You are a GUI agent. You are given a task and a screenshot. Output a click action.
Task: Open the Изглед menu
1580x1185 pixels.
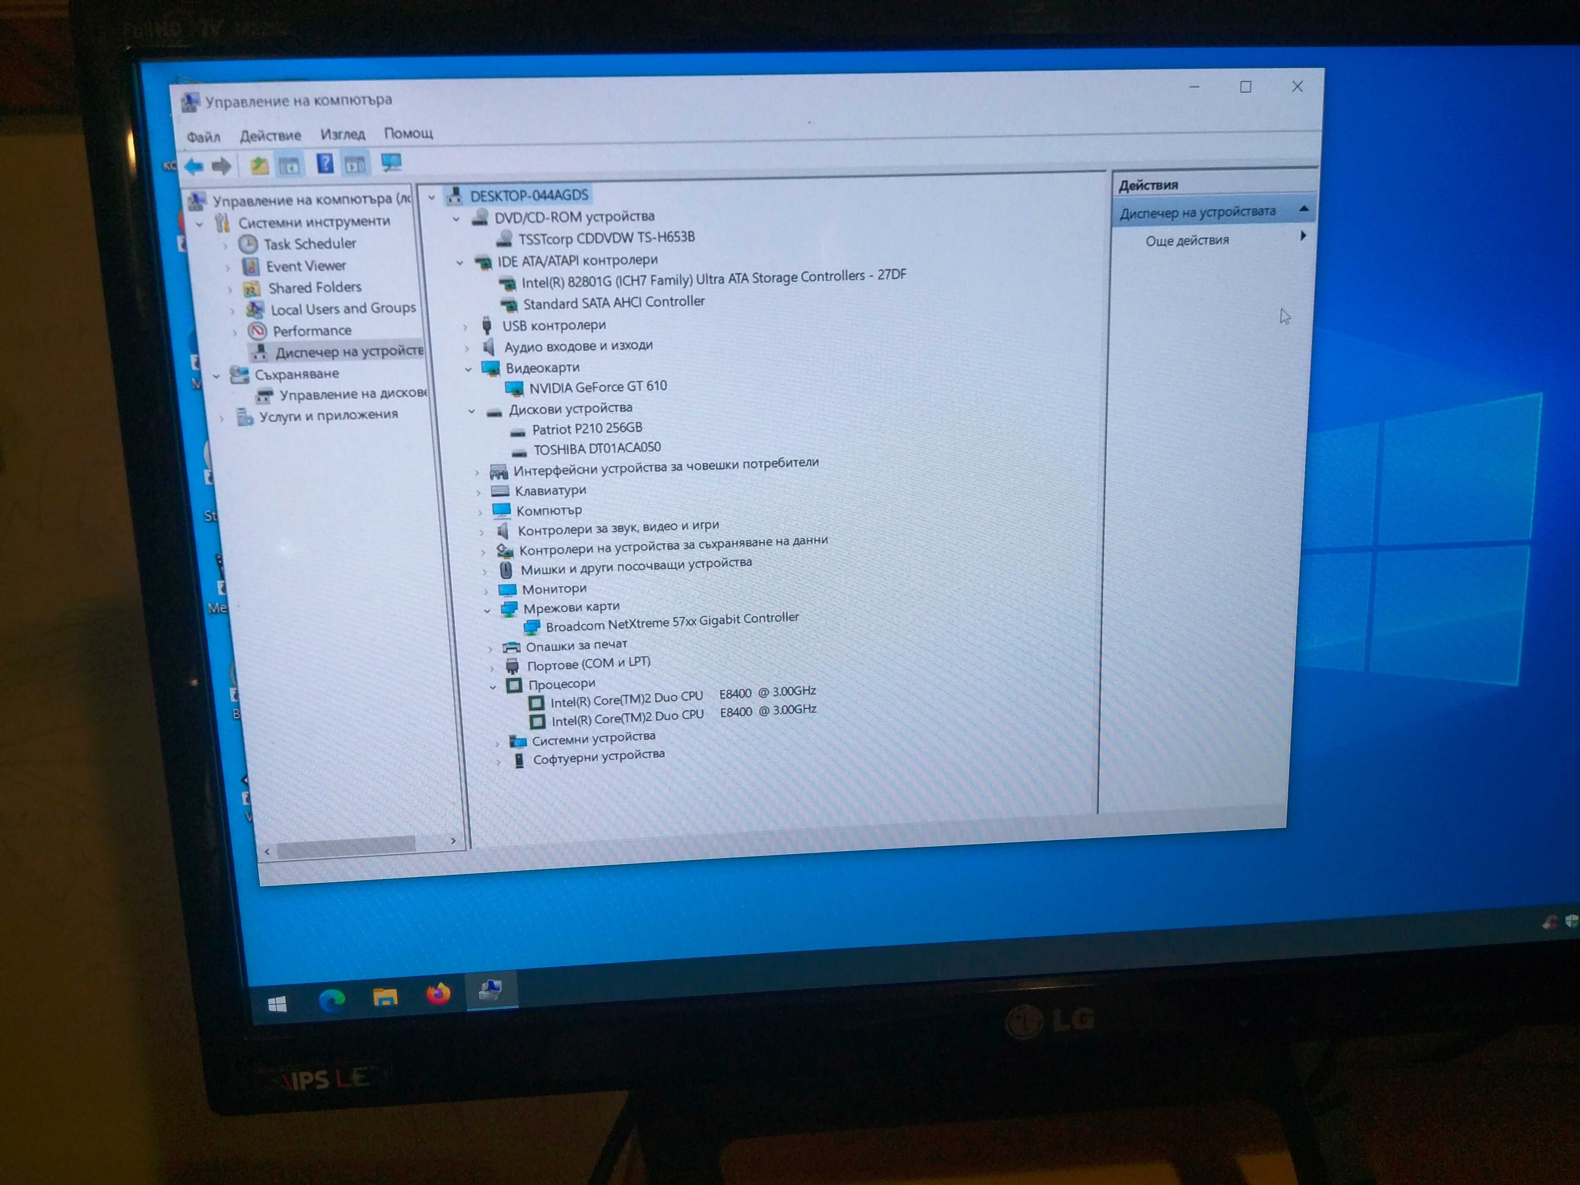[343, 134]
